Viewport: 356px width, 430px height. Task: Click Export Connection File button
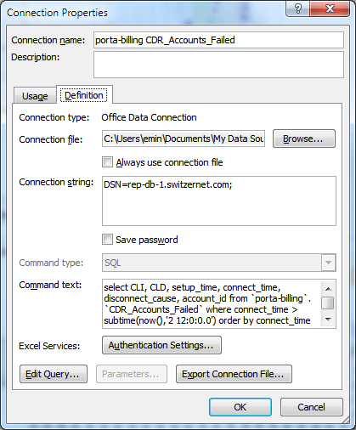coord(234,374)
